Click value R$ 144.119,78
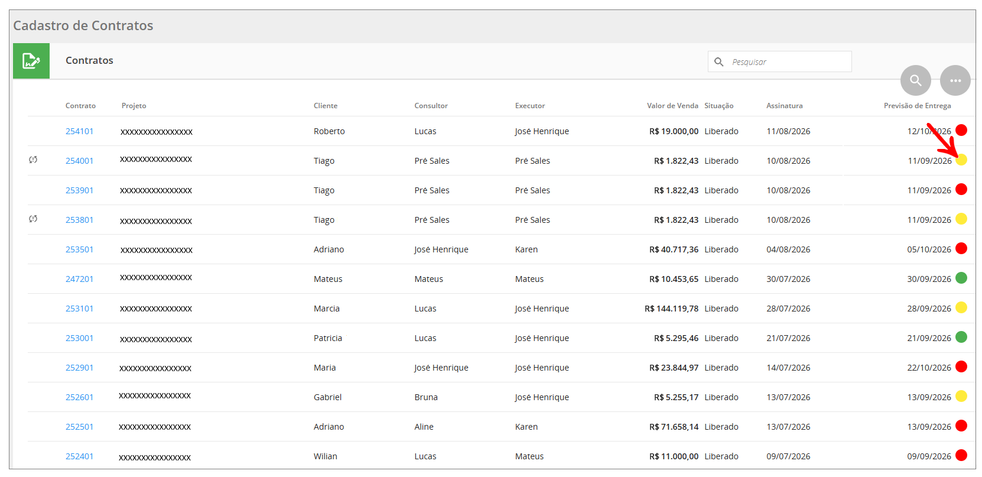This screenshot has width=982, height=477. click(x=671, y=309)
